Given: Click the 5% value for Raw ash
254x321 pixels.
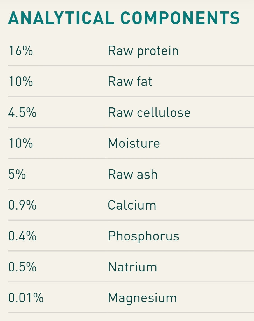Looking at the screenshot, I should coord(17,175).
